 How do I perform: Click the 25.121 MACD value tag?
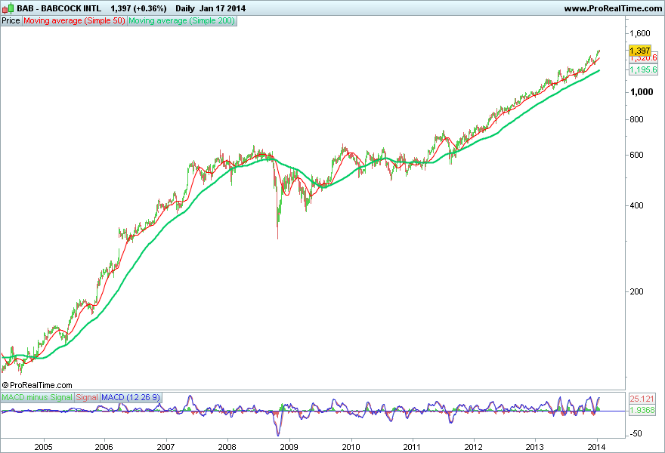pos(642,399)
